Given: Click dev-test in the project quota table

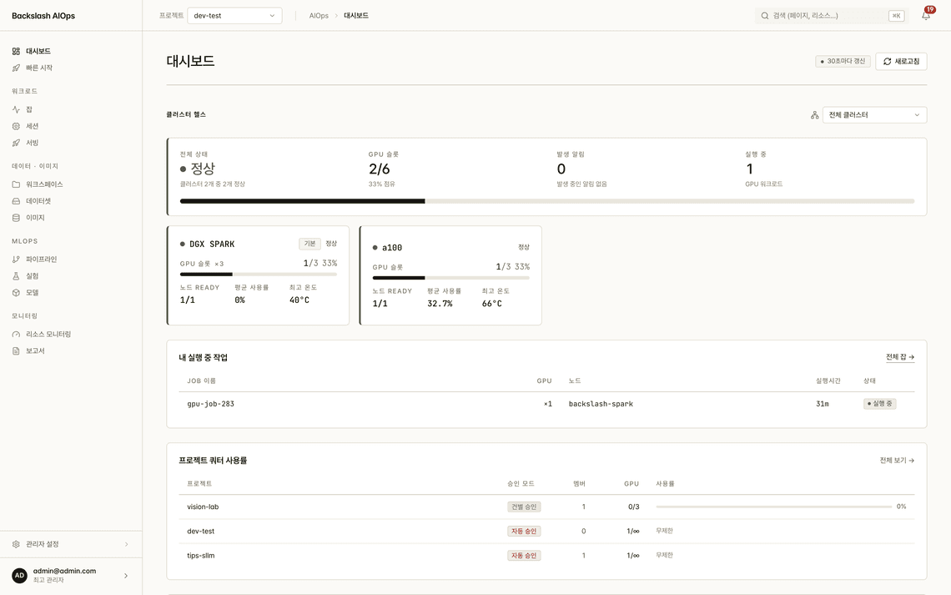Looking at the screenshot, I should [201, 532].
